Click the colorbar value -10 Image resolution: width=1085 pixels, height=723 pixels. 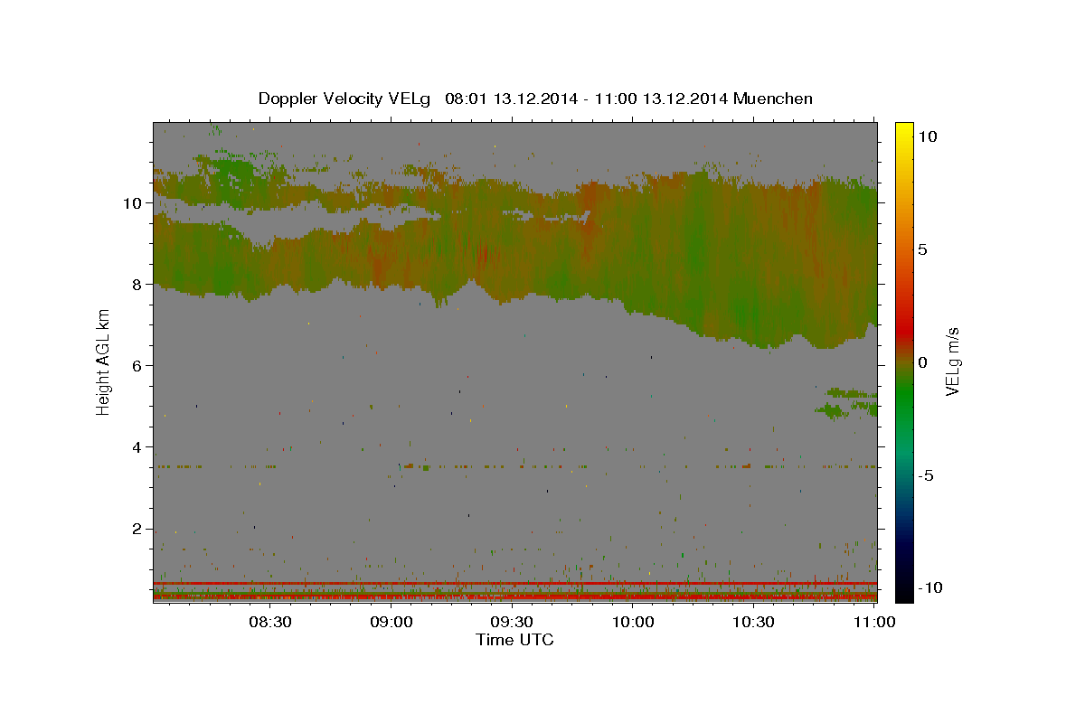point(932,587)
